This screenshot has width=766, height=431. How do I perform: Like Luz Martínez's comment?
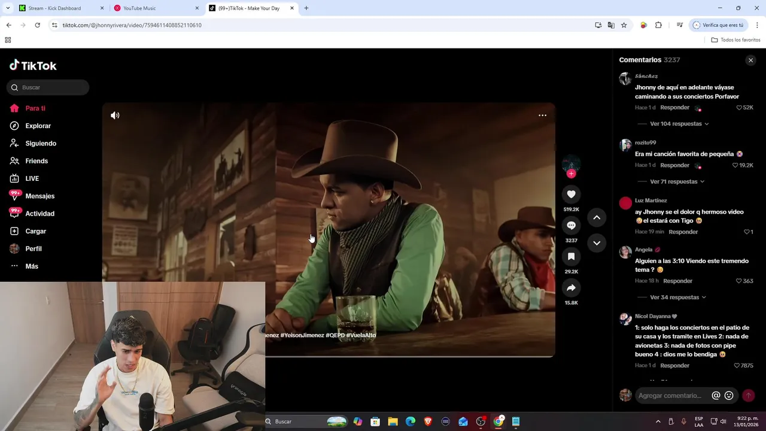[746, 232]
